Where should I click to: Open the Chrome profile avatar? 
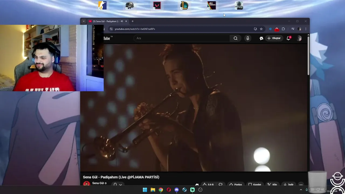(x=299, y=29)
